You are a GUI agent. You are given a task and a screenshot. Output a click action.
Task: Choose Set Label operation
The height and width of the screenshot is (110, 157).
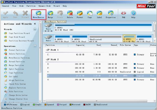click(13, 77)
